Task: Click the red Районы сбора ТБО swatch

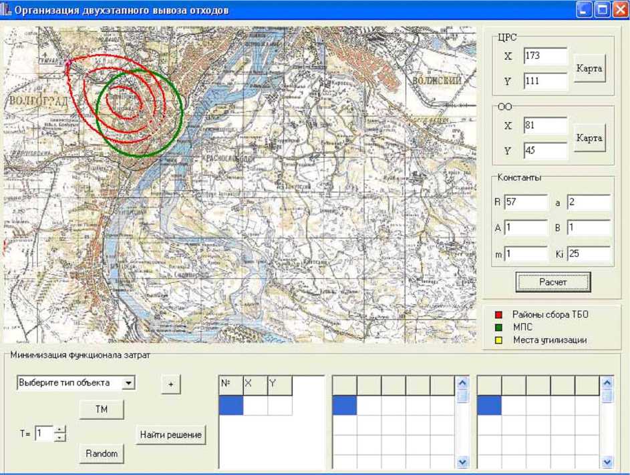Action: click(498, 314)
